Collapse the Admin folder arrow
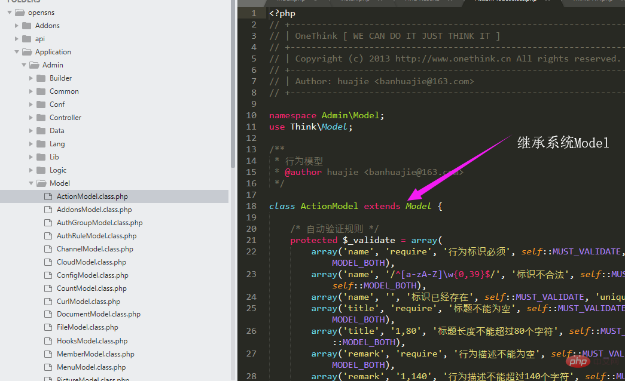 coord(24,65)
